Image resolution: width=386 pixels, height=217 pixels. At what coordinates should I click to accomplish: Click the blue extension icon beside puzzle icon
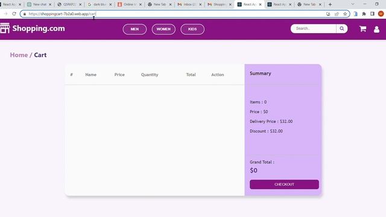click(355, 14)
